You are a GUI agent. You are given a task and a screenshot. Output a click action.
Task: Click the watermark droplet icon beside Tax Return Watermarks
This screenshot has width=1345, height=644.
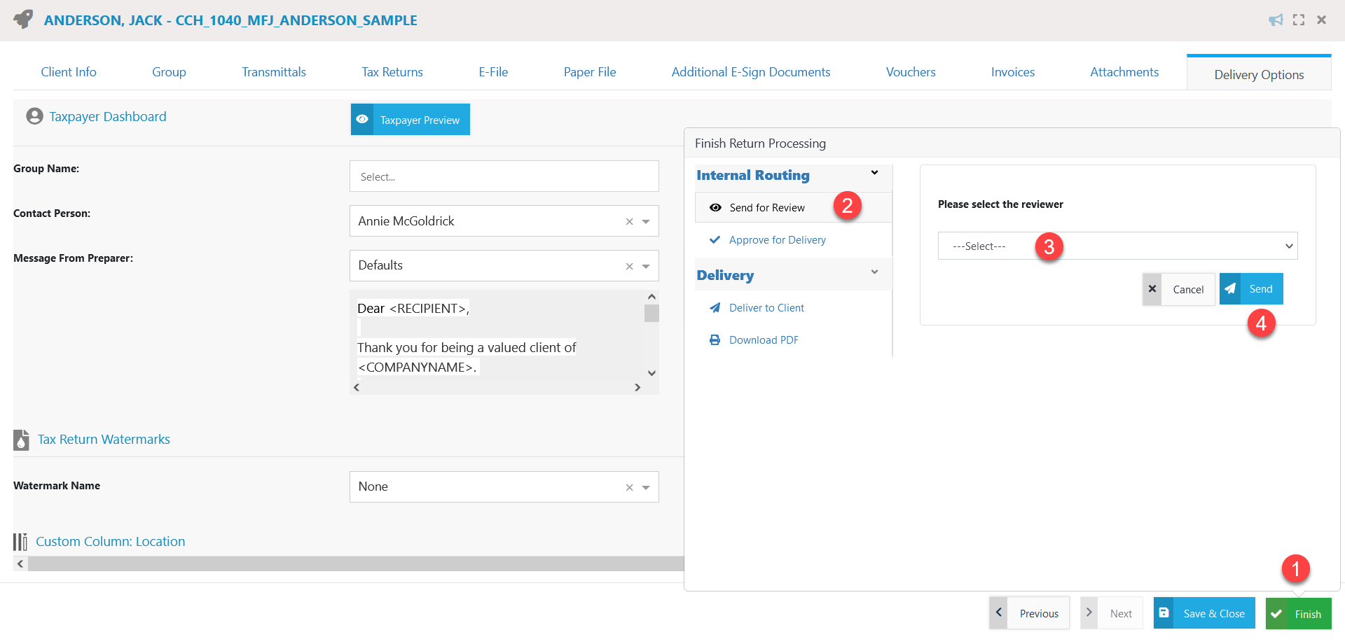21,440
